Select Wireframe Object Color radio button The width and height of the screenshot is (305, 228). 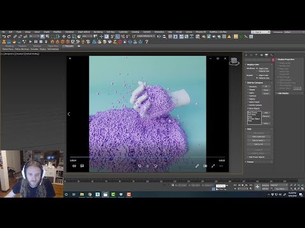pyautogui.click(x=257, y=68)
